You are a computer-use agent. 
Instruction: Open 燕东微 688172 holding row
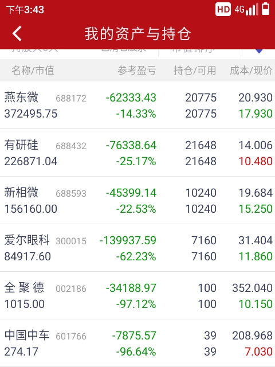pos(137,106)
